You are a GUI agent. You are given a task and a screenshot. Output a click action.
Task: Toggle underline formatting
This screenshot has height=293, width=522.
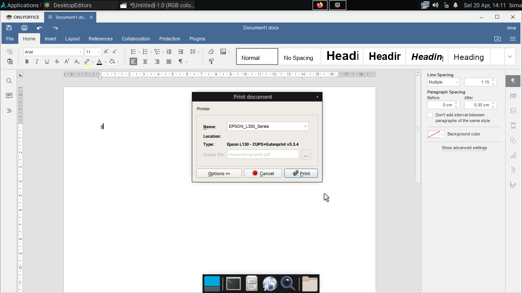47,61
